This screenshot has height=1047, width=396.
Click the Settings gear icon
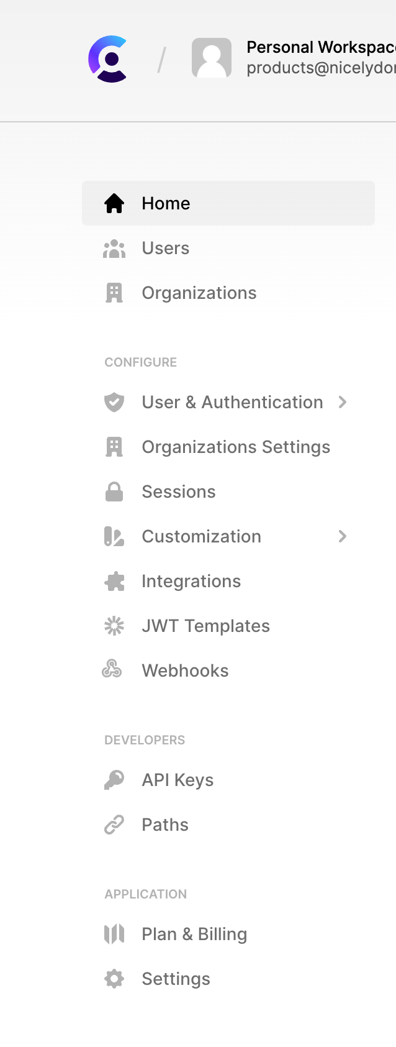tap(114, 978)
